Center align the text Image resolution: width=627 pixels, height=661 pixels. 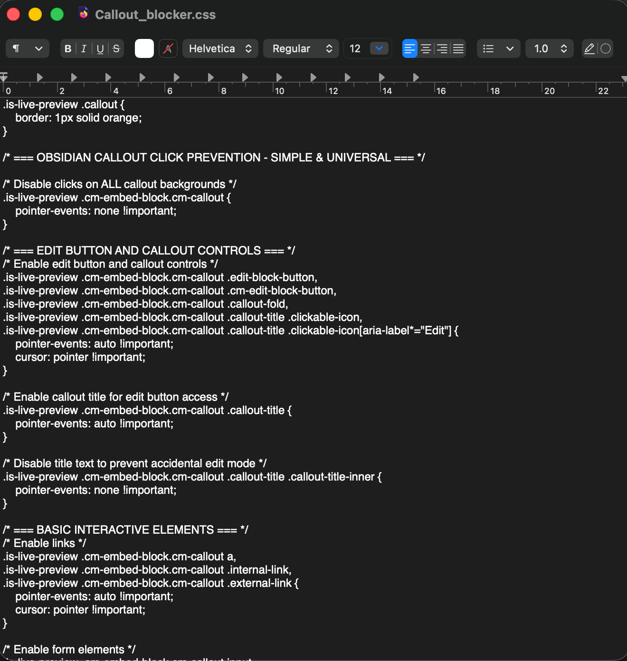tap(426, 48)
